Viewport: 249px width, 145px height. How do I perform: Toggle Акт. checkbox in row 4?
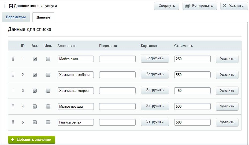coord(35,107)
